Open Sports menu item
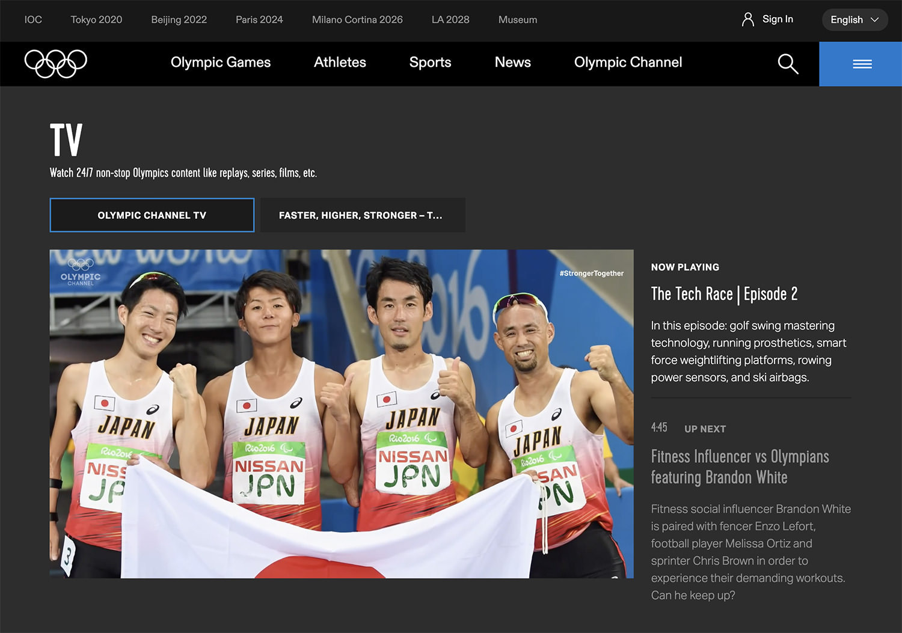 click(x=430, y=63)
